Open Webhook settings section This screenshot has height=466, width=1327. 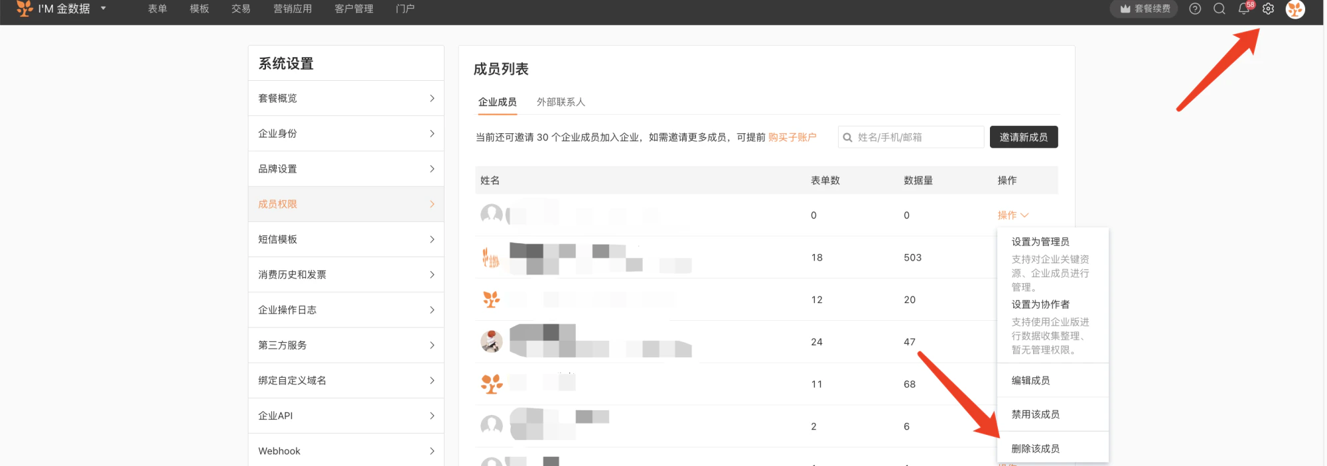pyautogui.click(x=346, y=451)
